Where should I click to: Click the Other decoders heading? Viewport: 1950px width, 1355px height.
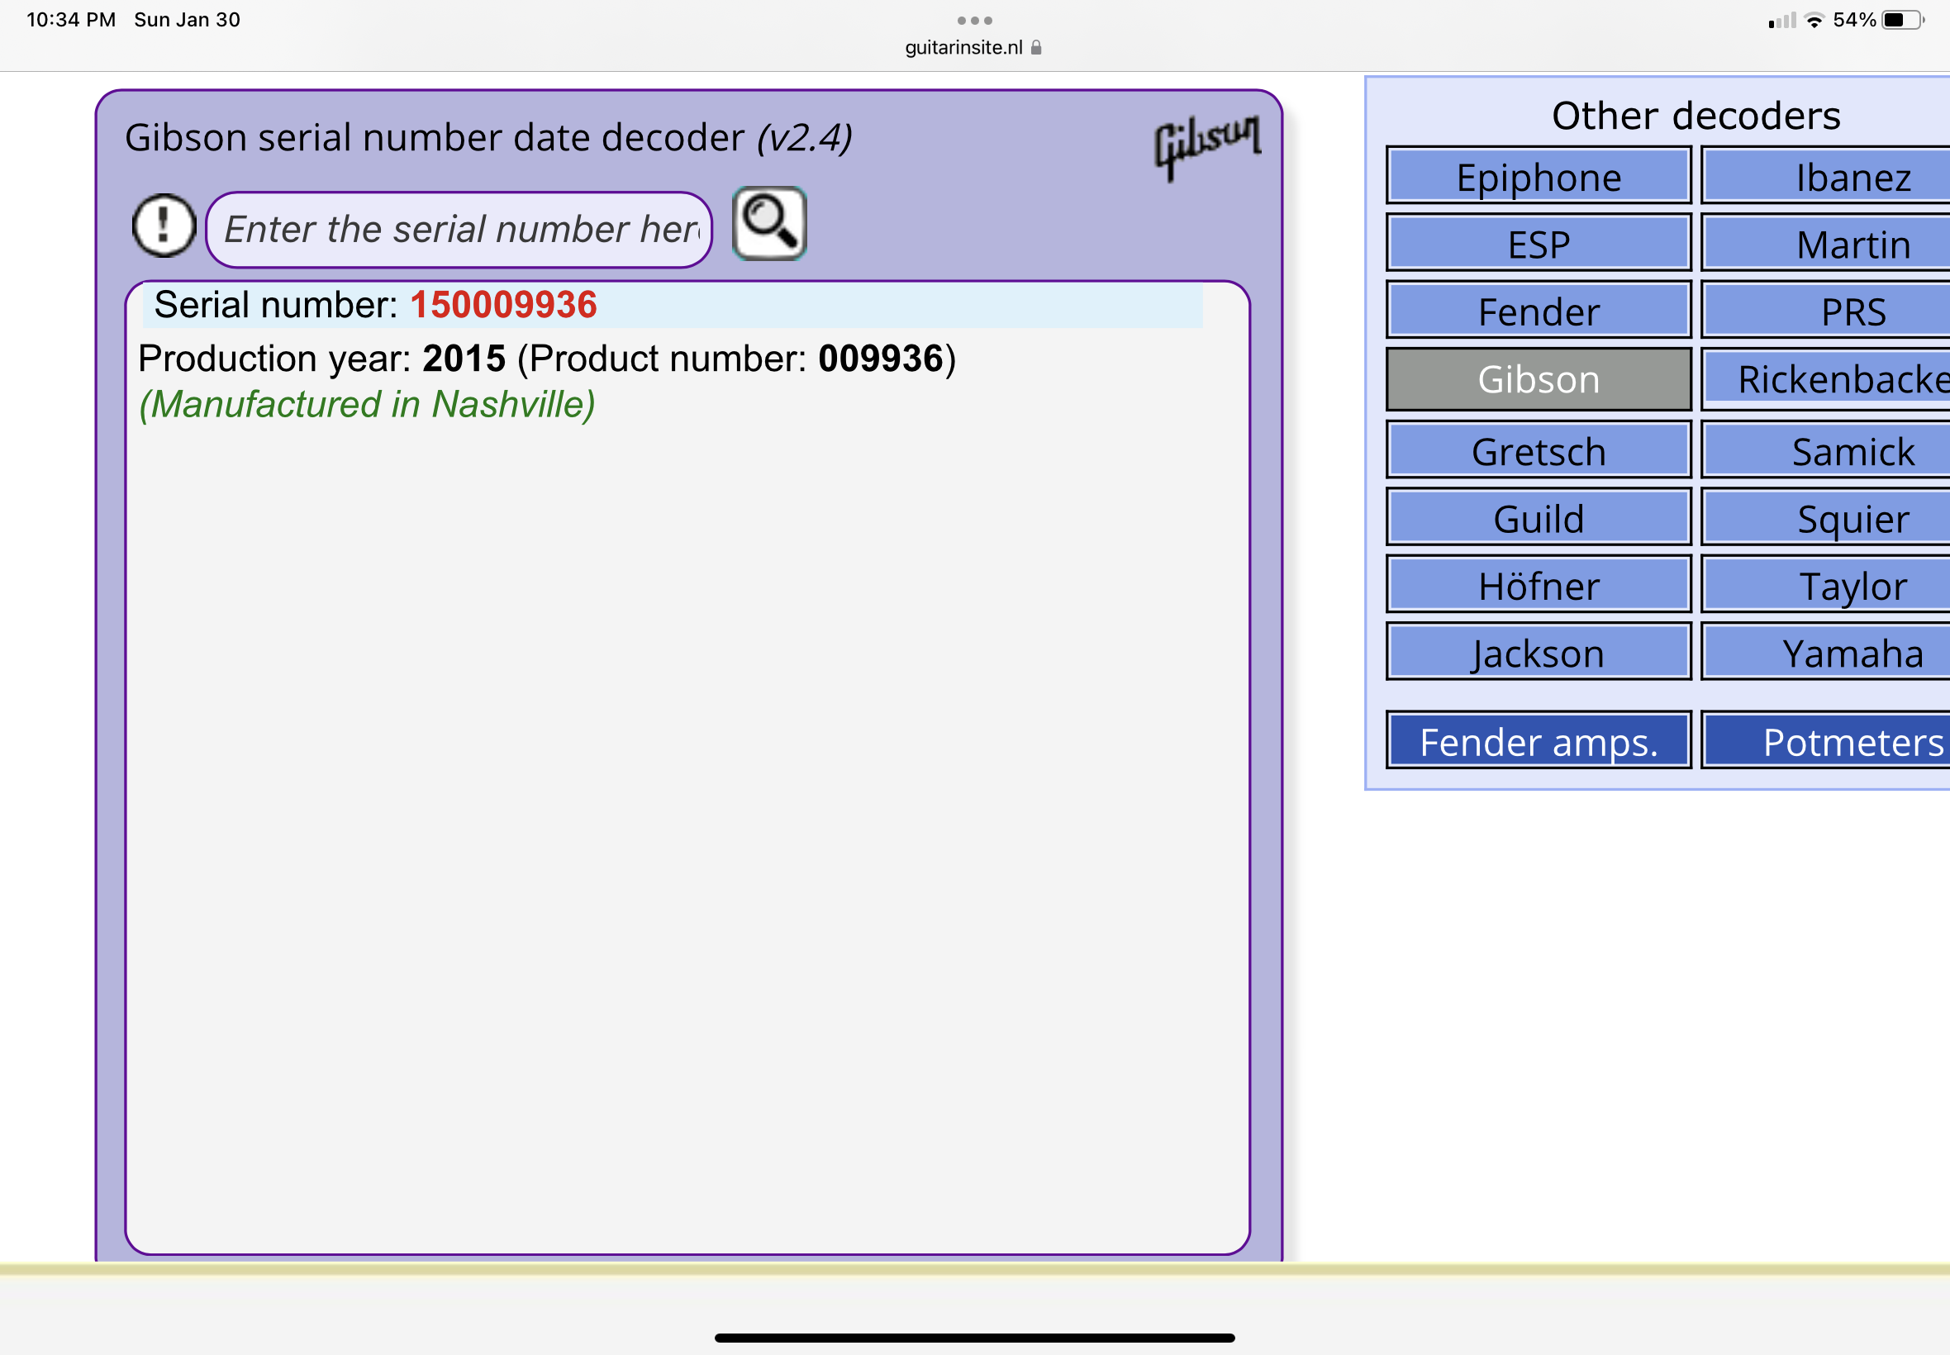1696,115
